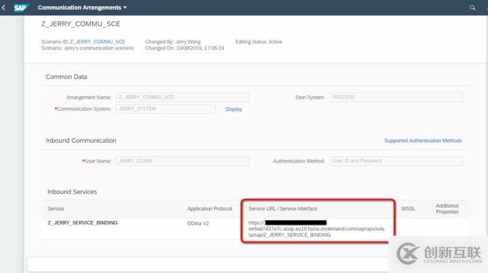488x273 pixels.
Task: Open the Scenario ID Z_JERRY_COMMU_SCE link
Action: point(98,42)
